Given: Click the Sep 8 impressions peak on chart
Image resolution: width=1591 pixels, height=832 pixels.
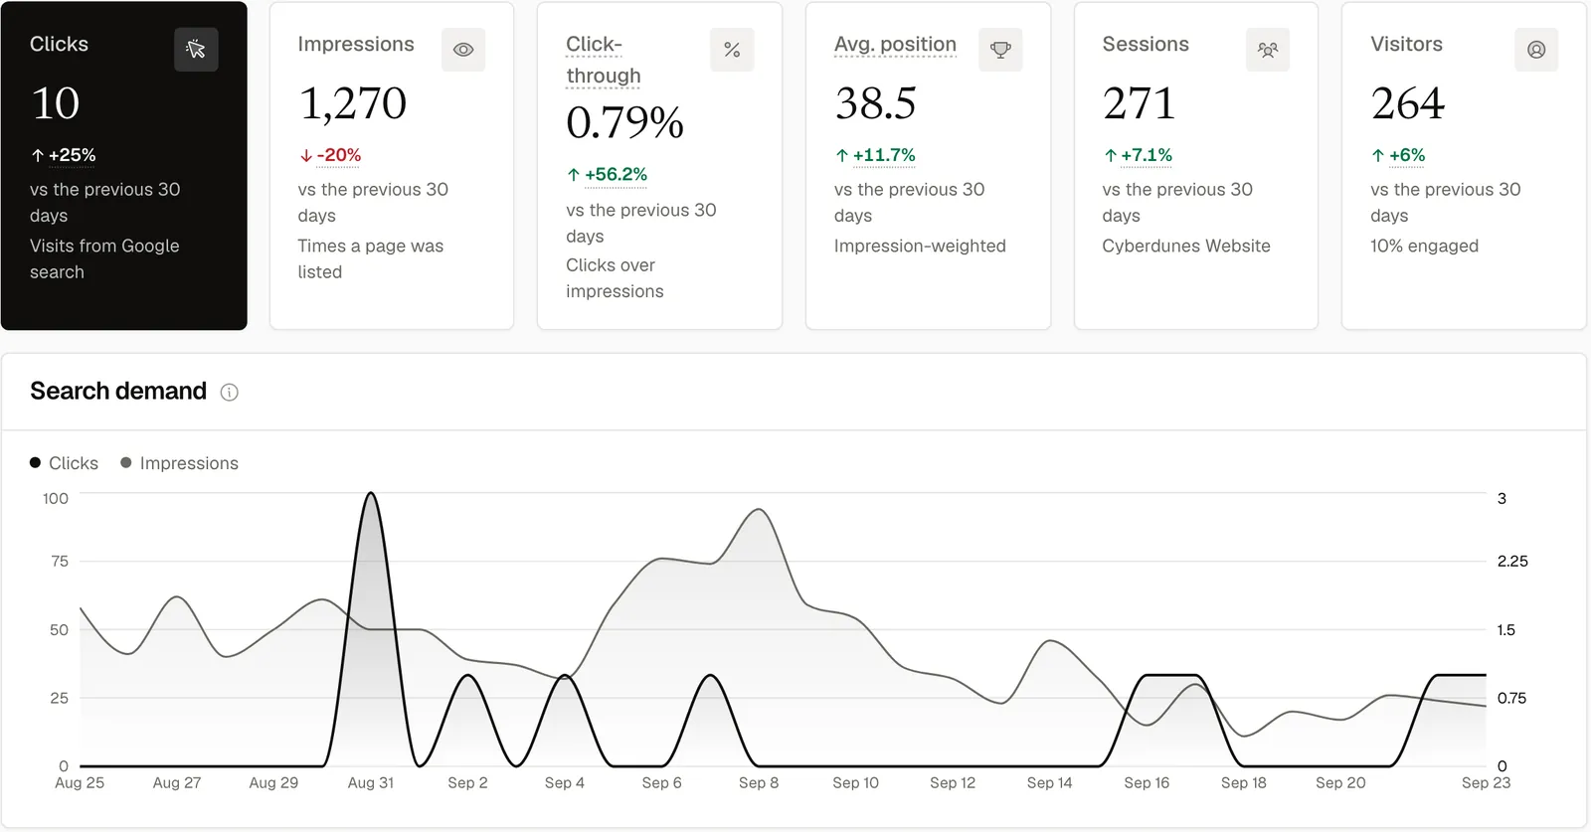Looking at the screenshot, I should click(759, 510).
